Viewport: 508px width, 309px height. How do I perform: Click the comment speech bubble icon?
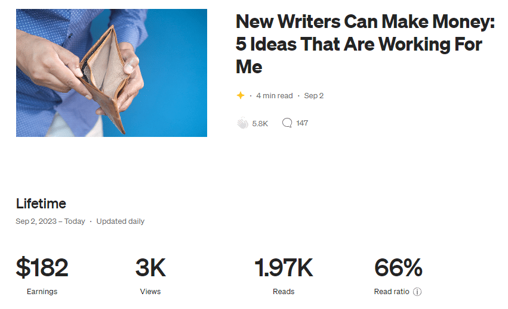[287, 123]
